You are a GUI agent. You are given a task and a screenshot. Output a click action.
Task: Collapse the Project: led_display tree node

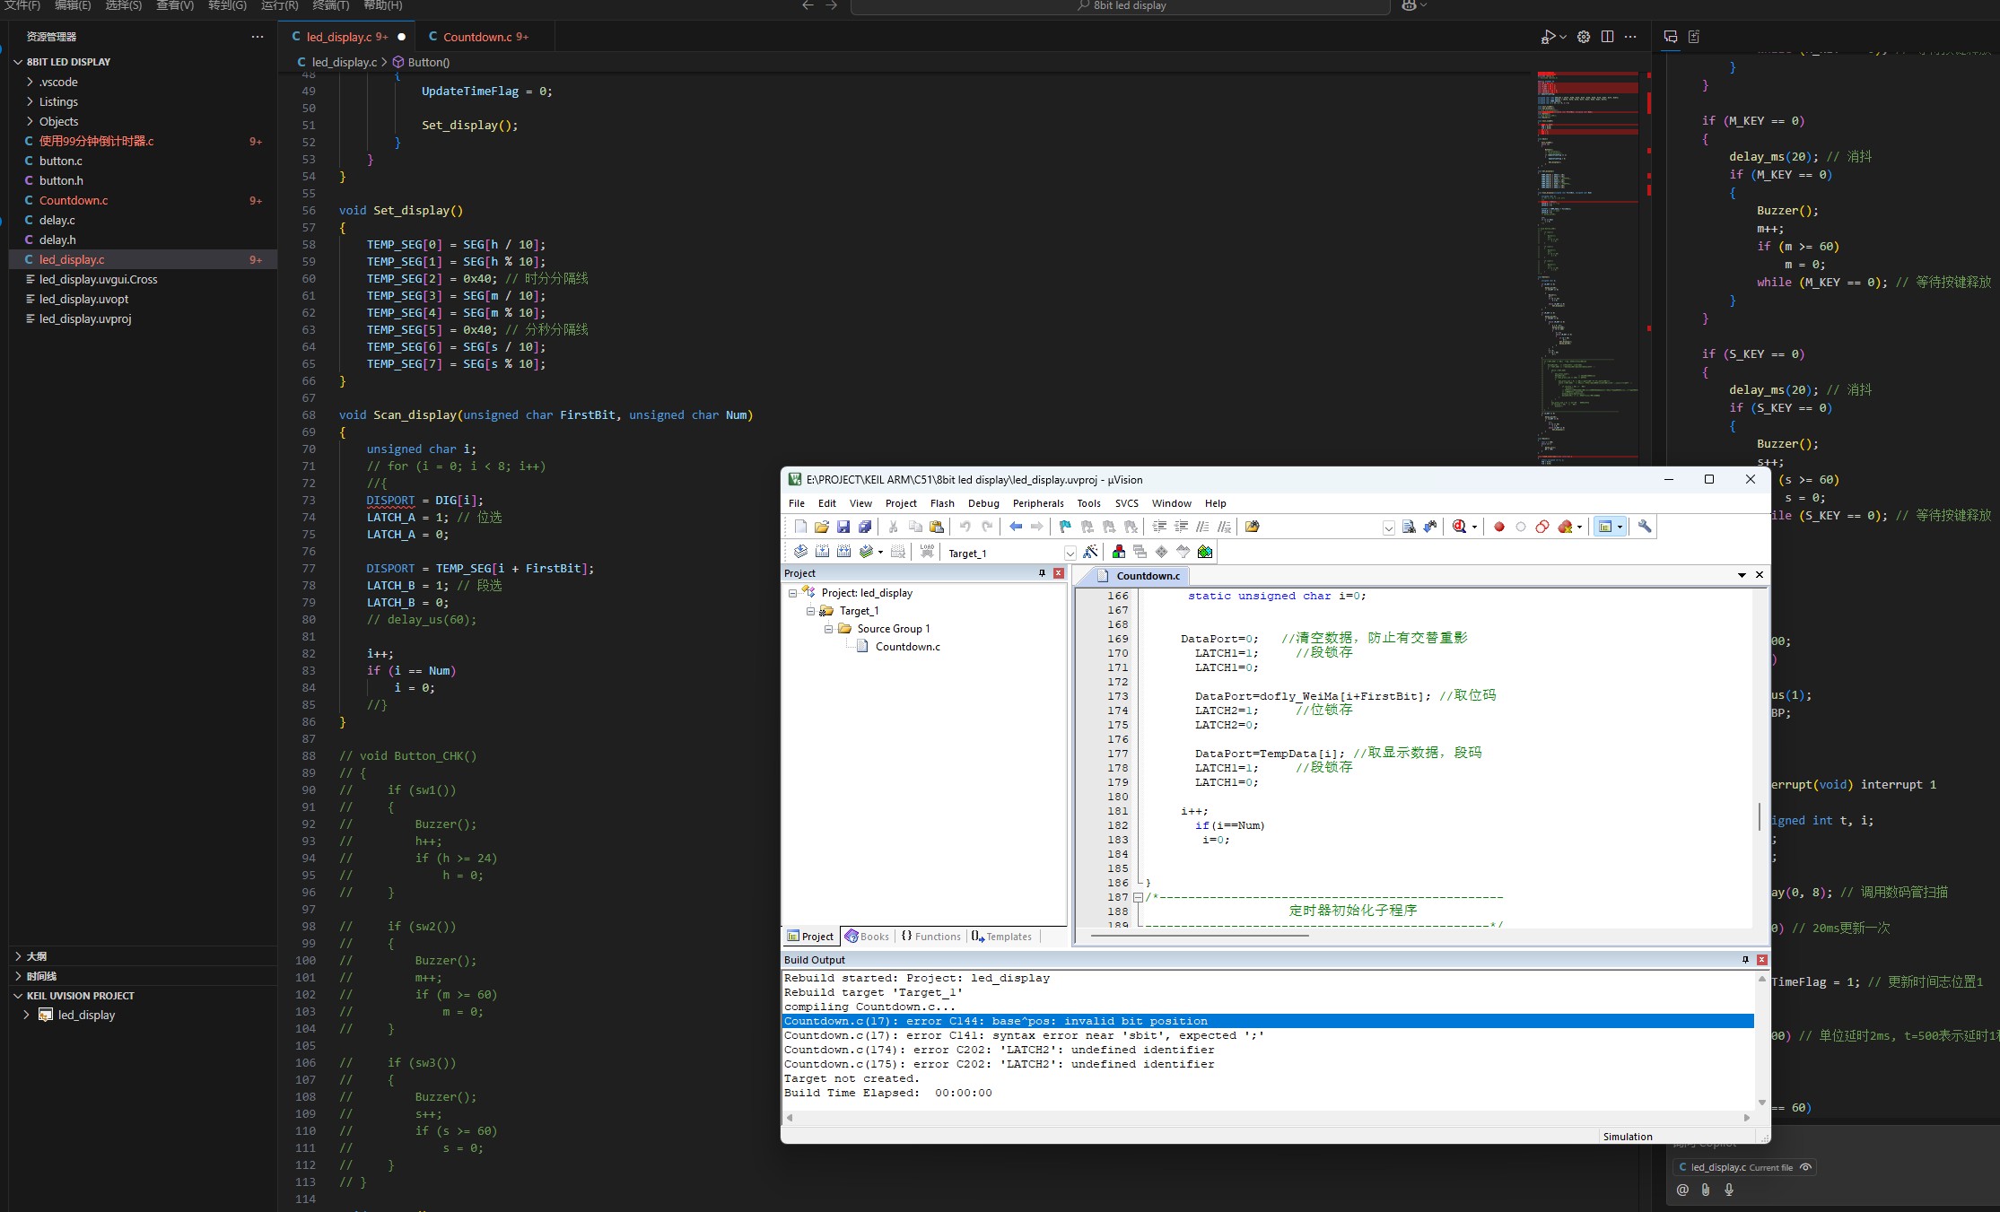[x=792, y=593]
